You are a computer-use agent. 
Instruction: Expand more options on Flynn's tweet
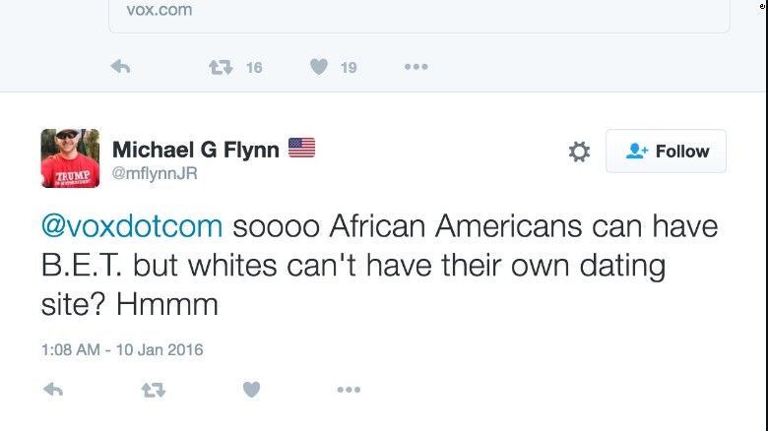pos(349,390)
